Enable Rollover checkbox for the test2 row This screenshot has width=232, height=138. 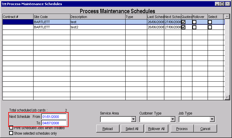[x=194, y=27]
